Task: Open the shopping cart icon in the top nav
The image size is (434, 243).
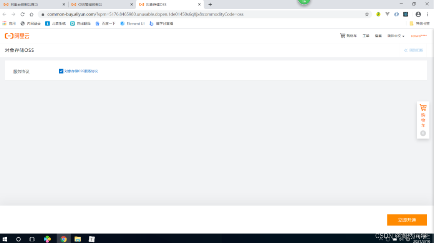Action: pyautogui.click(x=343, y=35)
